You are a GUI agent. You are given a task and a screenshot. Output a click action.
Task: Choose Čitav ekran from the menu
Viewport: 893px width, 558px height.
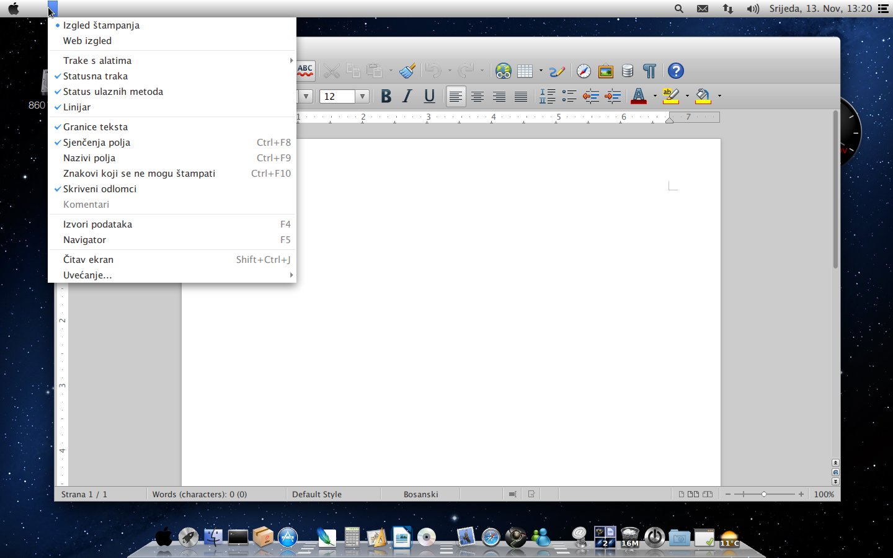(x=88, y=260)
